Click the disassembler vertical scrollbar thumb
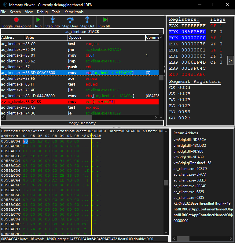This screenshot has width=235, height=243. [x=161, y=78]
